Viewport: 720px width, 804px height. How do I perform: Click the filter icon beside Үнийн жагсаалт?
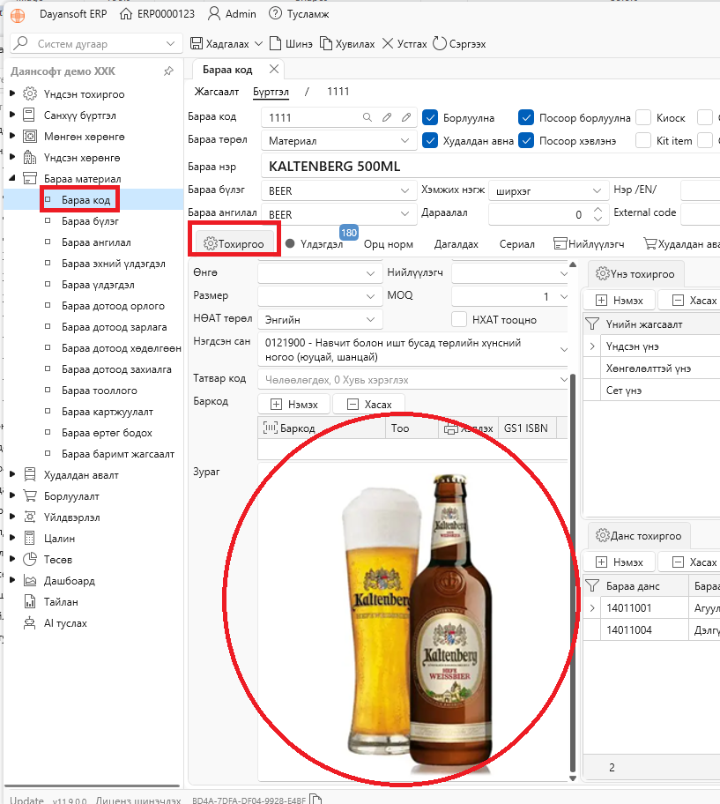click(x=592, y=324)
